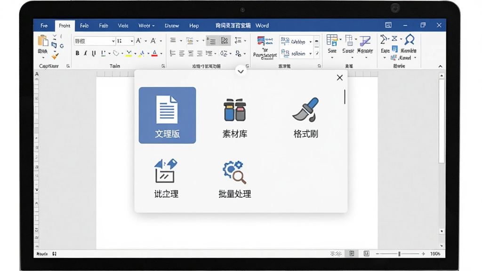Click the Wotr tab with arrow
Screen dimensions: 482x271
146,26
